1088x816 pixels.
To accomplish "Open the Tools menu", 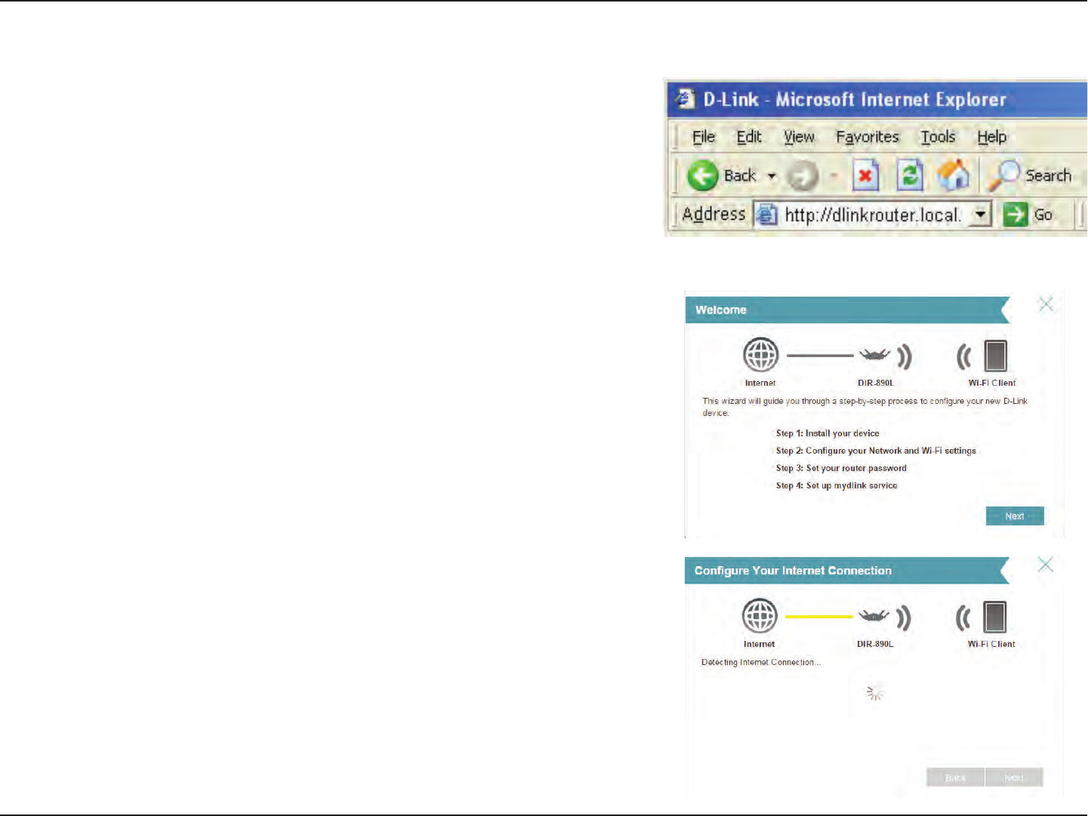I will point(938,137).
